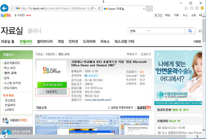
Task: Open the Planning Review Meeting screenshot thumbnail
Action: coord(135,125)
